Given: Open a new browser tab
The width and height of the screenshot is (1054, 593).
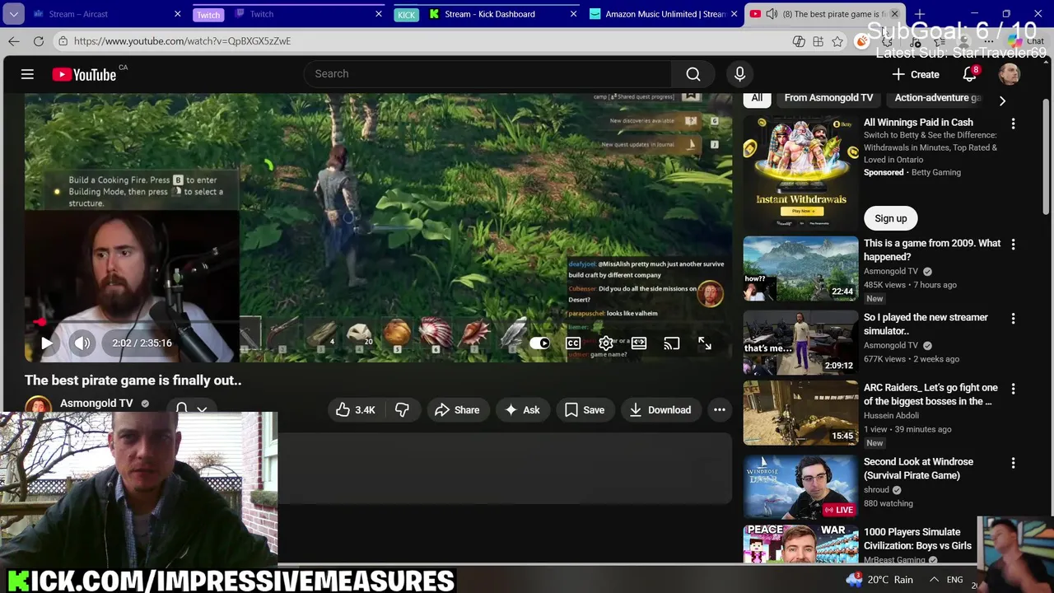Looking at the screenshot, I should [x=920, y=14].
